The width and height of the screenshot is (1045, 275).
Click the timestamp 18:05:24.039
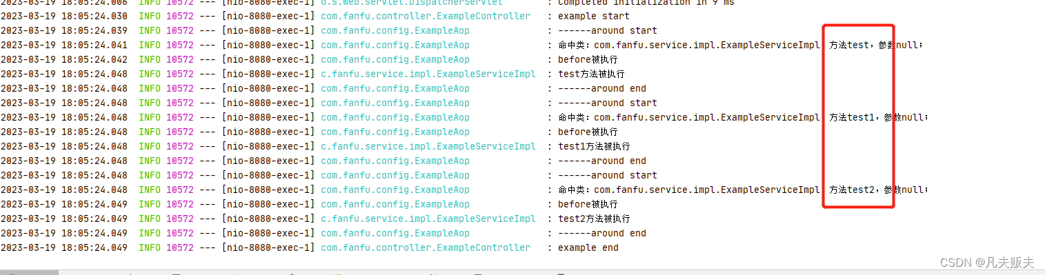[x=92, y=30]
